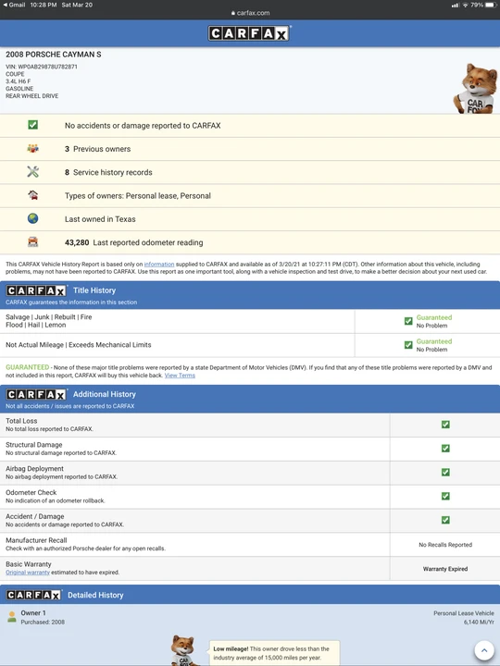Click the Accident / Damage green checkmark
500x666 pixels.
coord(445,520)
